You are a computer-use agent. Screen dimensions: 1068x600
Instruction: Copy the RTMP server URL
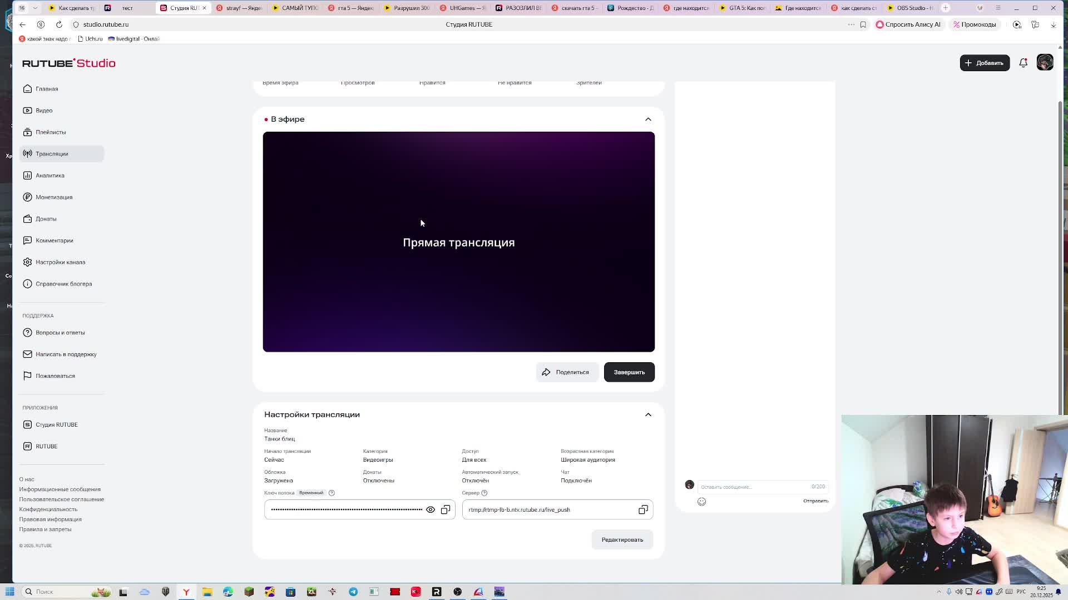(x=643, y=509)
